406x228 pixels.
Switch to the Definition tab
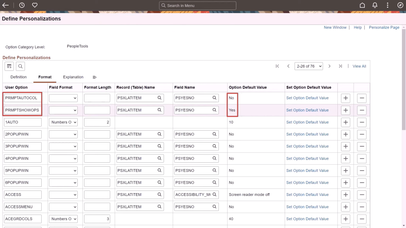coord(18,77)
